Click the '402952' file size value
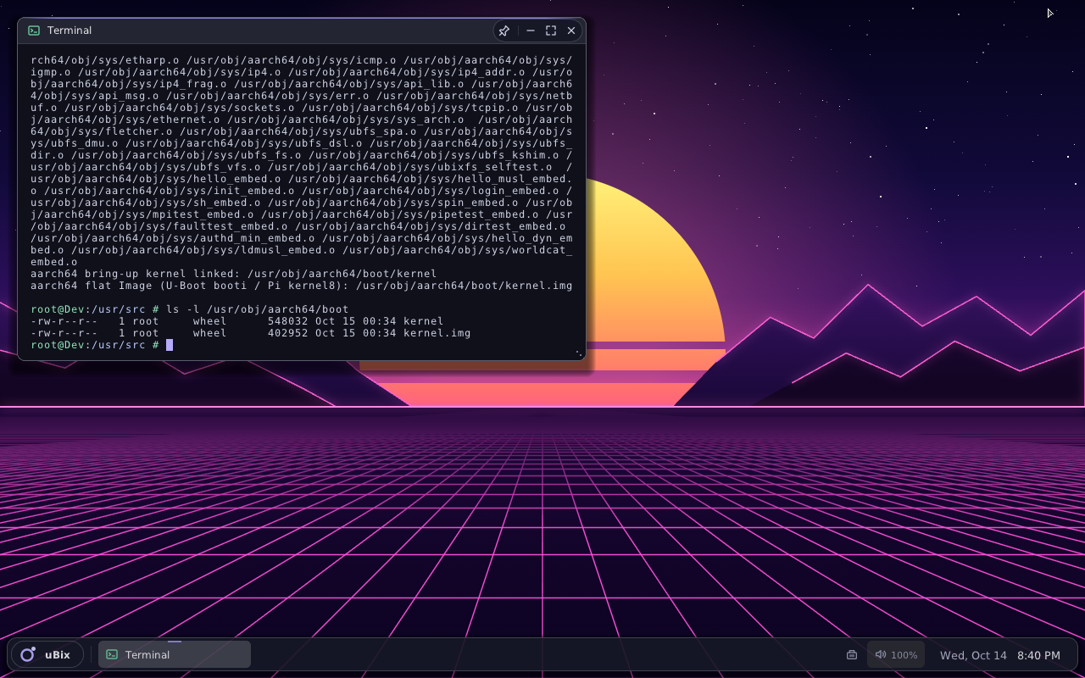The image size is (1085, 678). [288, 333]
